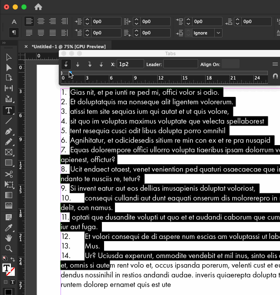
Task: Click the Right Indent stepper arrows
Action: (136, 21)
